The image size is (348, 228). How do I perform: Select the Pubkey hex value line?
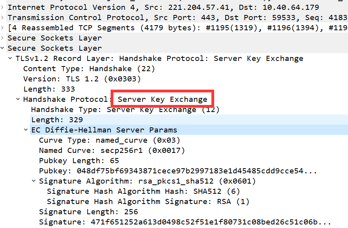pyautogui.click(x=178, y=171)
